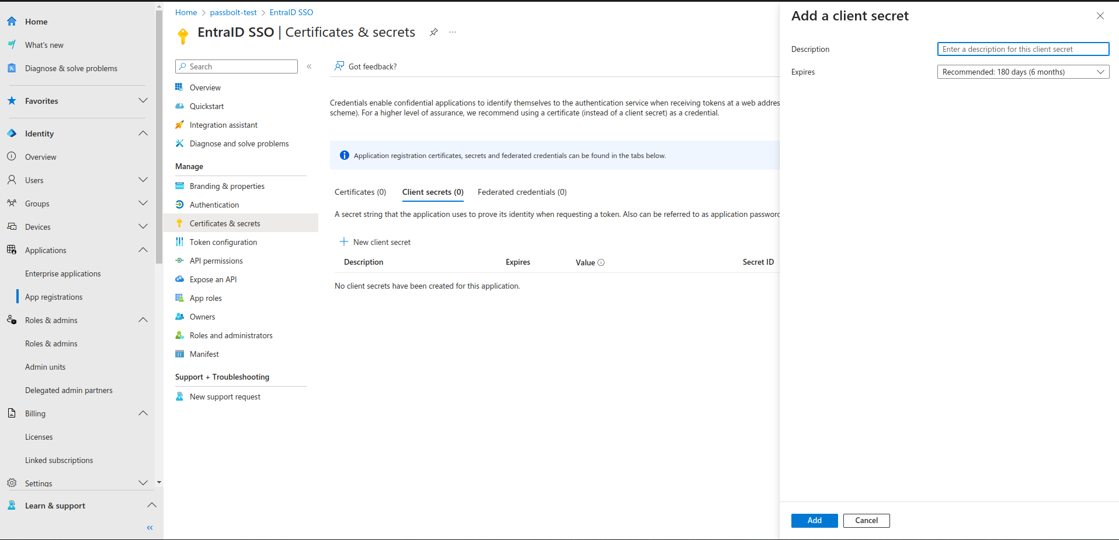Click the Devices icon in sidebar

point(12,227)
